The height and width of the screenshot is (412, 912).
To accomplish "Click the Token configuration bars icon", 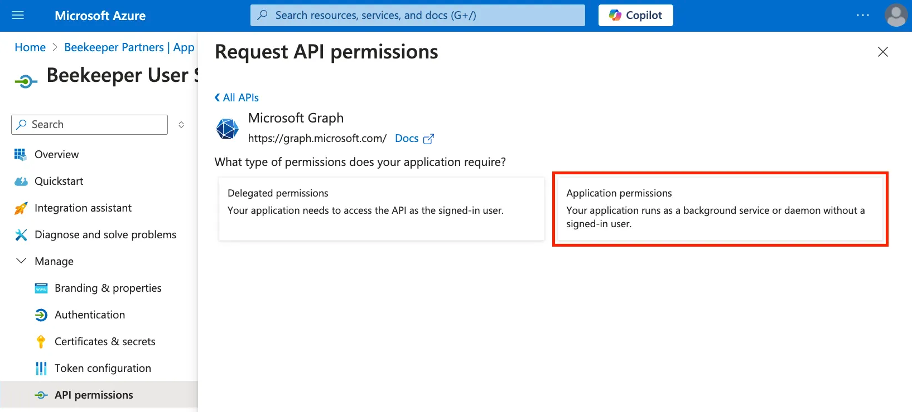I will point(41,368).
